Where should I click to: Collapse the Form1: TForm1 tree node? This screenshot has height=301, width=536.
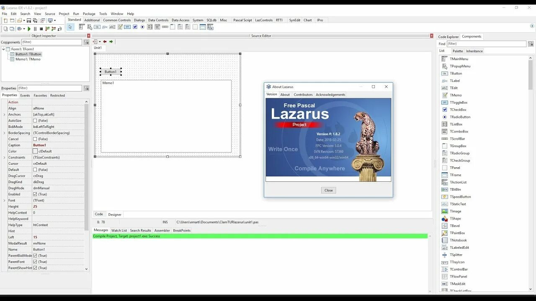point(4,49)
